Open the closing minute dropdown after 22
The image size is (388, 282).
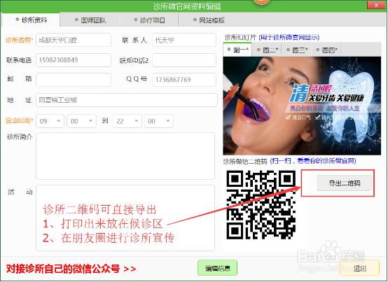[x=159, y=121]
